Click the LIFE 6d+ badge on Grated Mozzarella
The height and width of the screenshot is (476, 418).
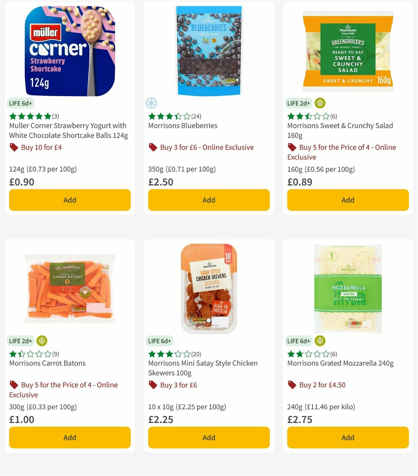point(299,341)
